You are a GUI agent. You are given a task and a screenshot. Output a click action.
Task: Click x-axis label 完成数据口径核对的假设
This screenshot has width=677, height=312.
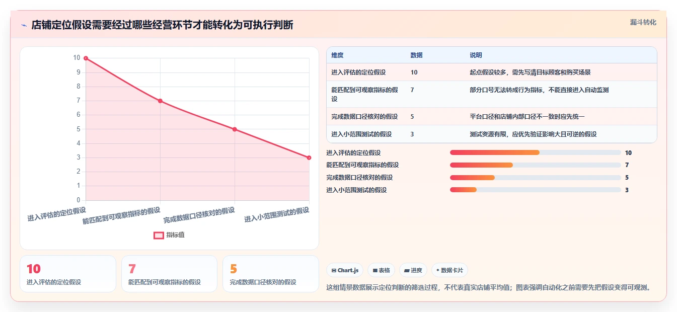199,215
